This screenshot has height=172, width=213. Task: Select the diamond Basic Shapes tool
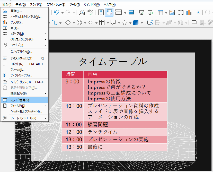[68, 22]
